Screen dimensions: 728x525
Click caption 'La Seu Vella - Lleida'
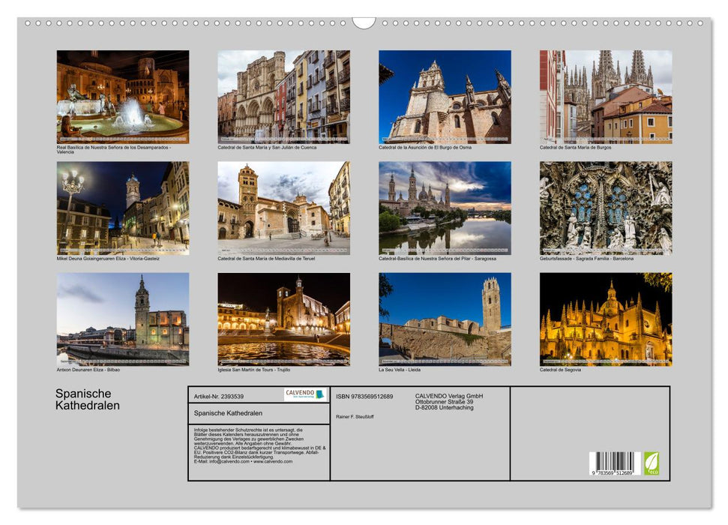(x=400, y=370)
